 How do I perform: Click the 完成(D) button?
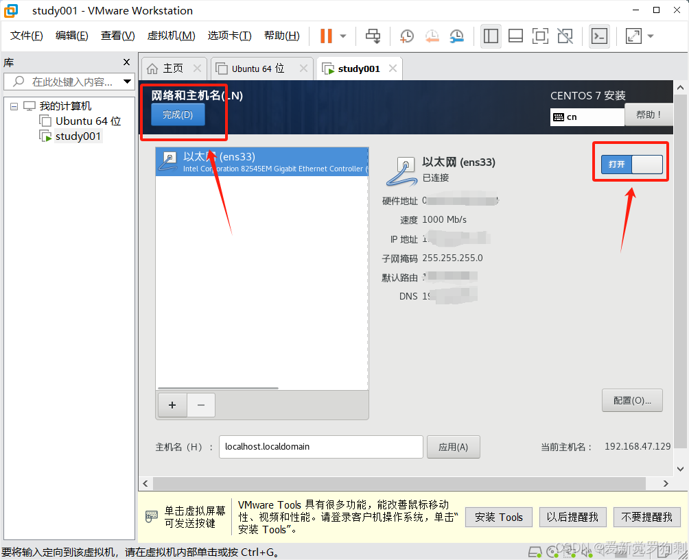178,114
